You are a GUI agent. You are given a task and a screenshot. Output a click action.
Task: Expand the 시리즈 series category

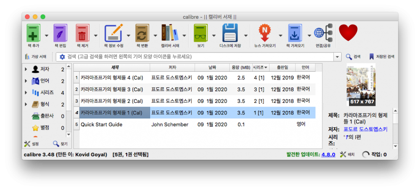point(26,93)
